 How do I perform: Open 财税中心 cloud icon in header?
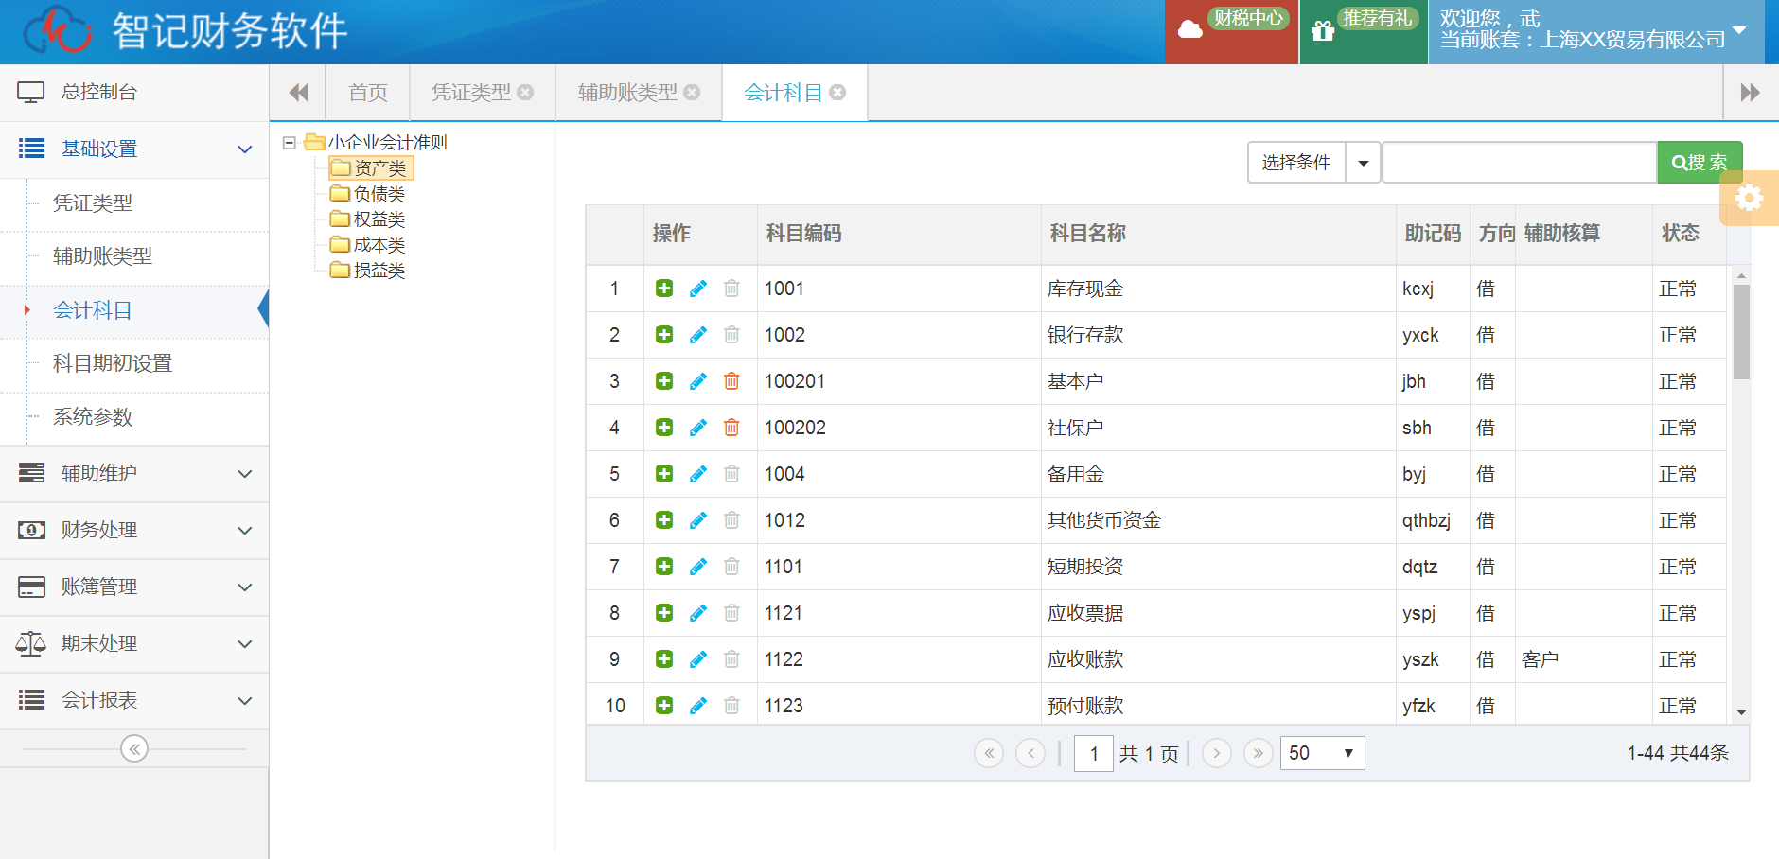[1190, 30]
